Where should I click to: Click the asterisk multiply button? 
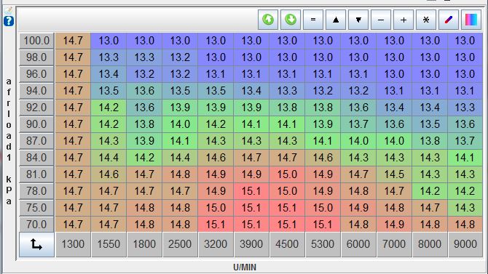[426, 20]
